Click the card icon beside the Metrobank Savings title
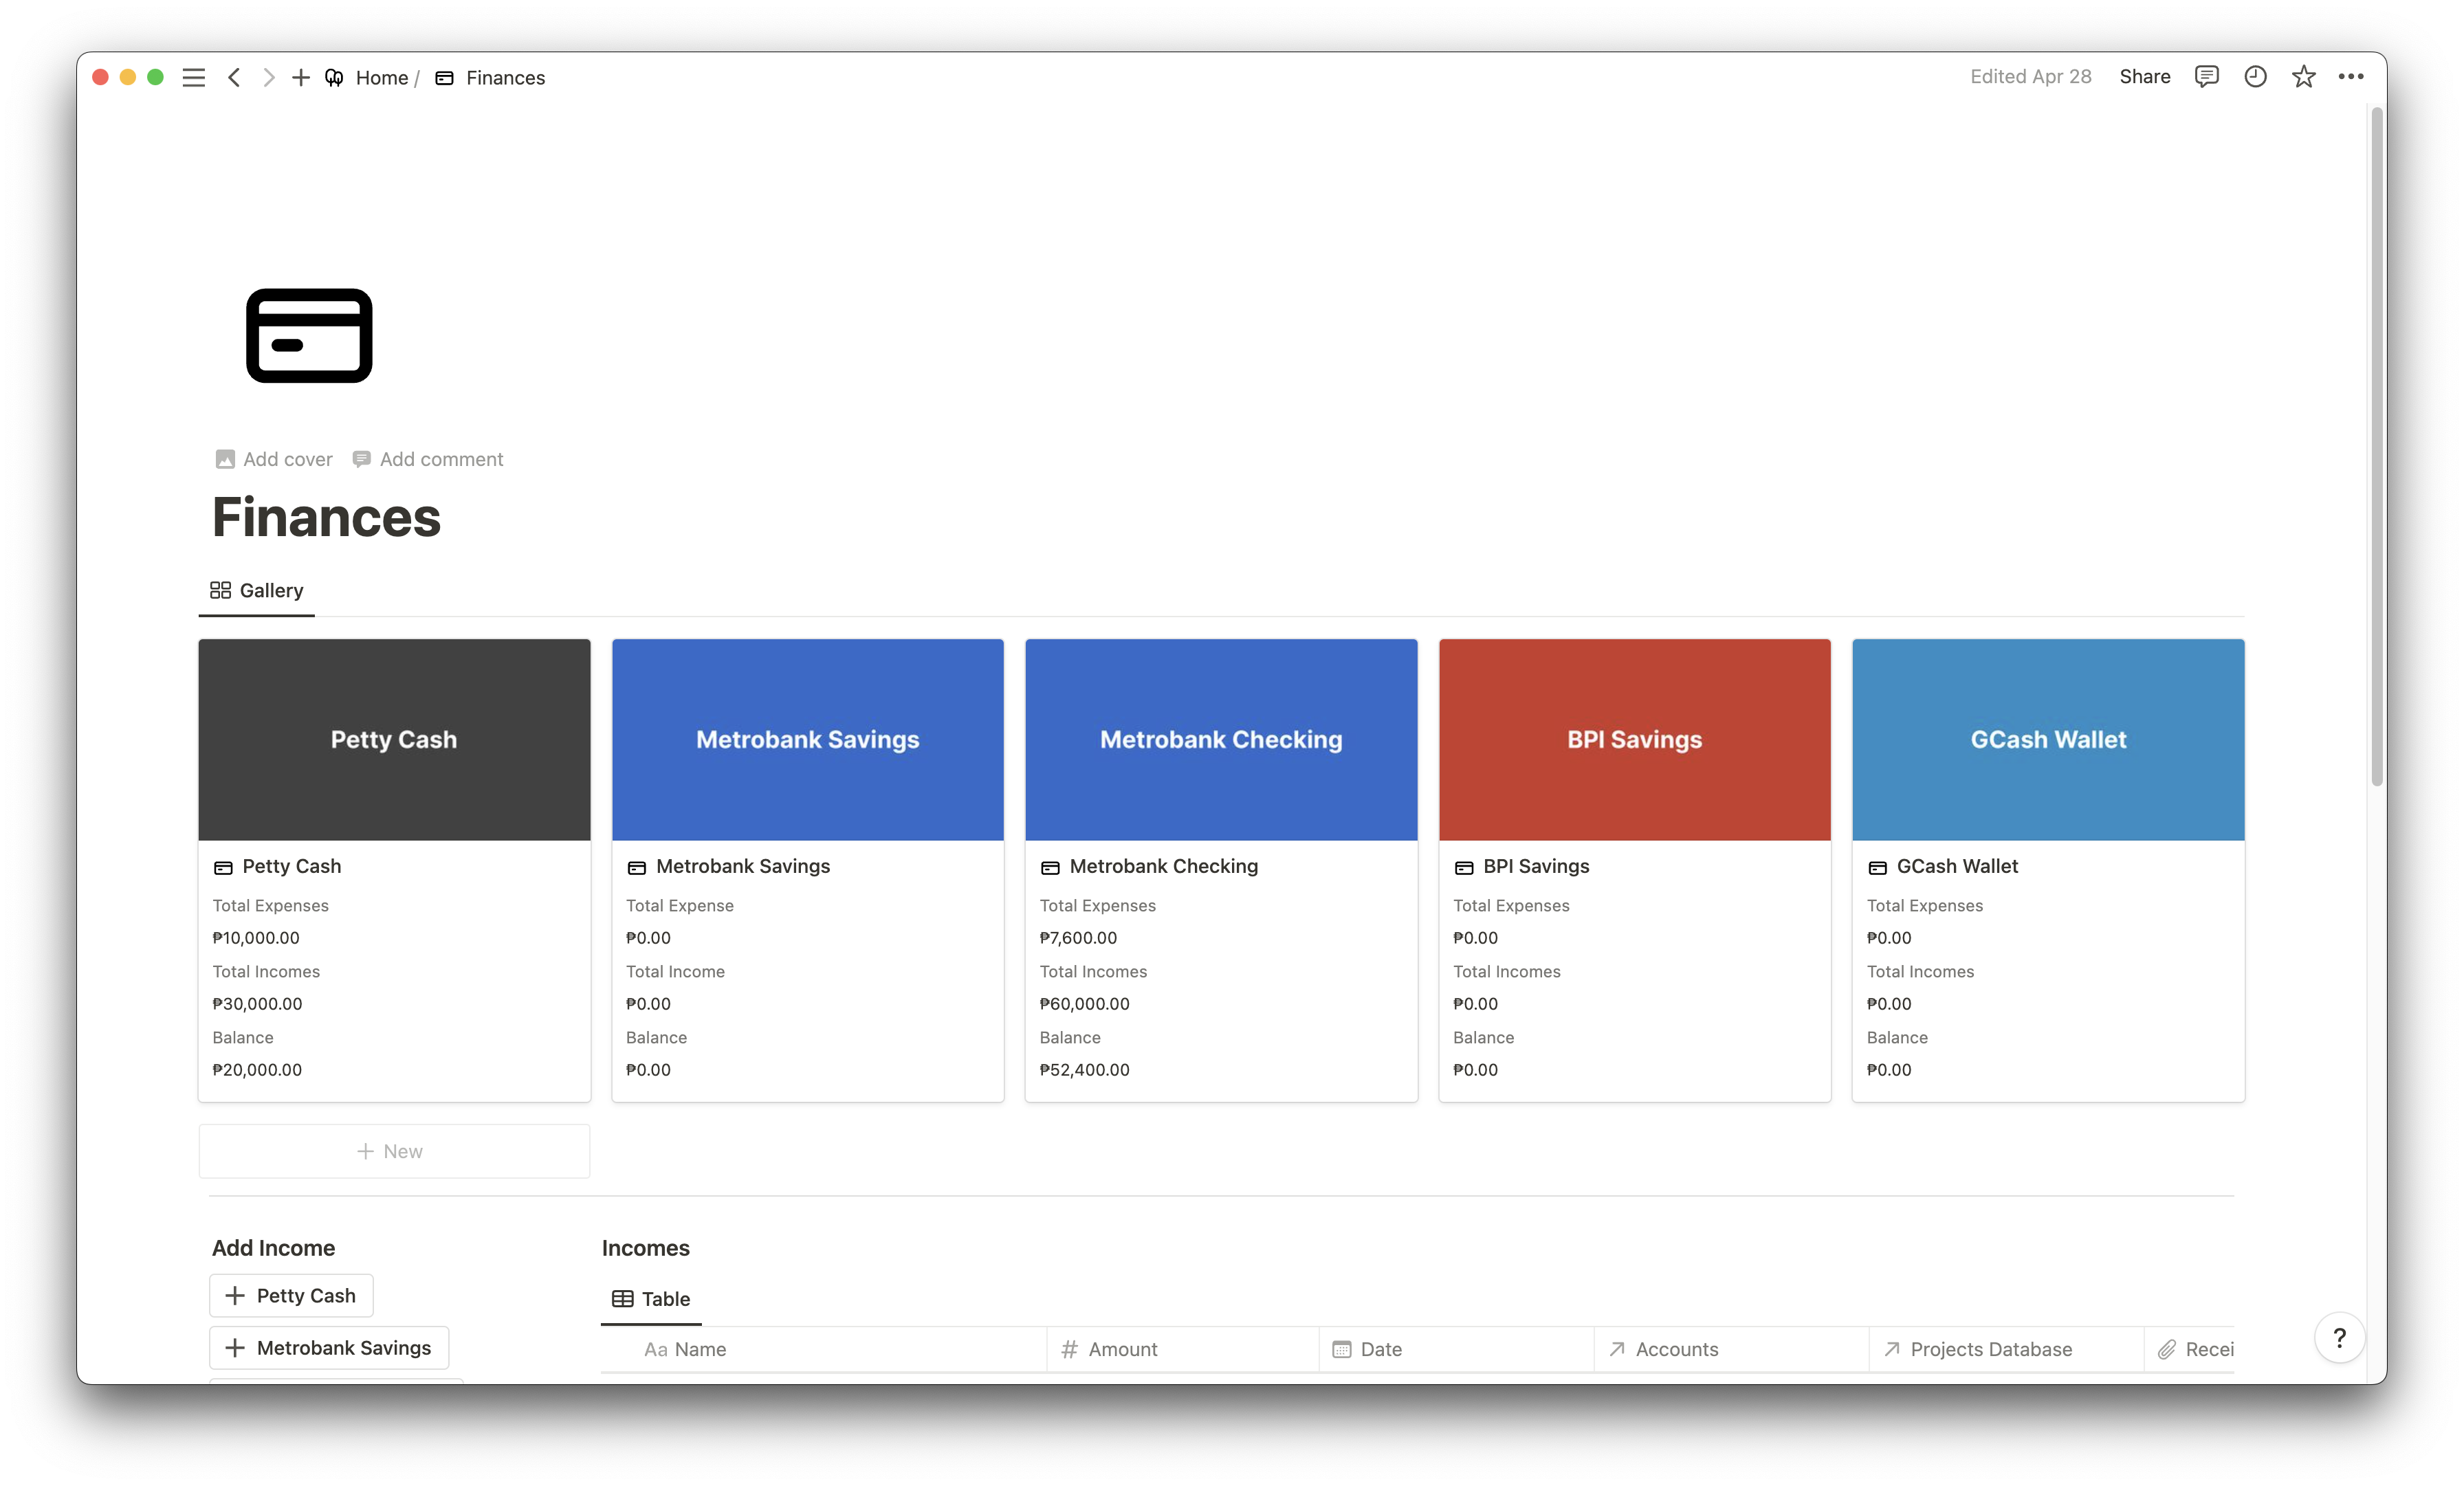The image size is (2464, 1486). coord(637,867)
